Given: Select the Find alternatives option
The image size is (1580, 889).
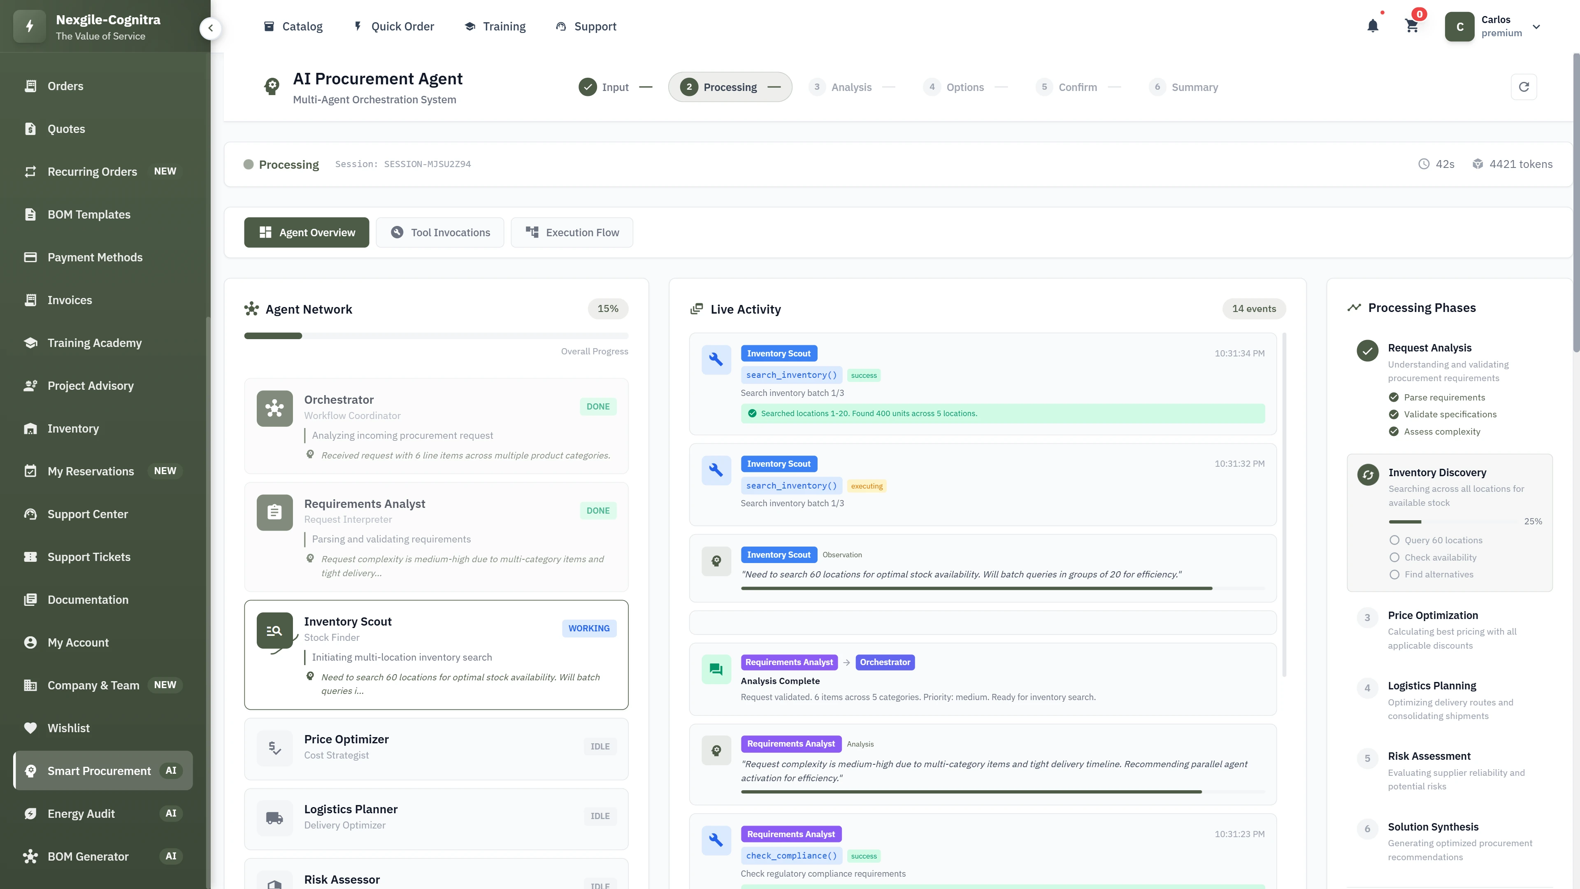Looking at the screenshot, I should coord(1395,574).
